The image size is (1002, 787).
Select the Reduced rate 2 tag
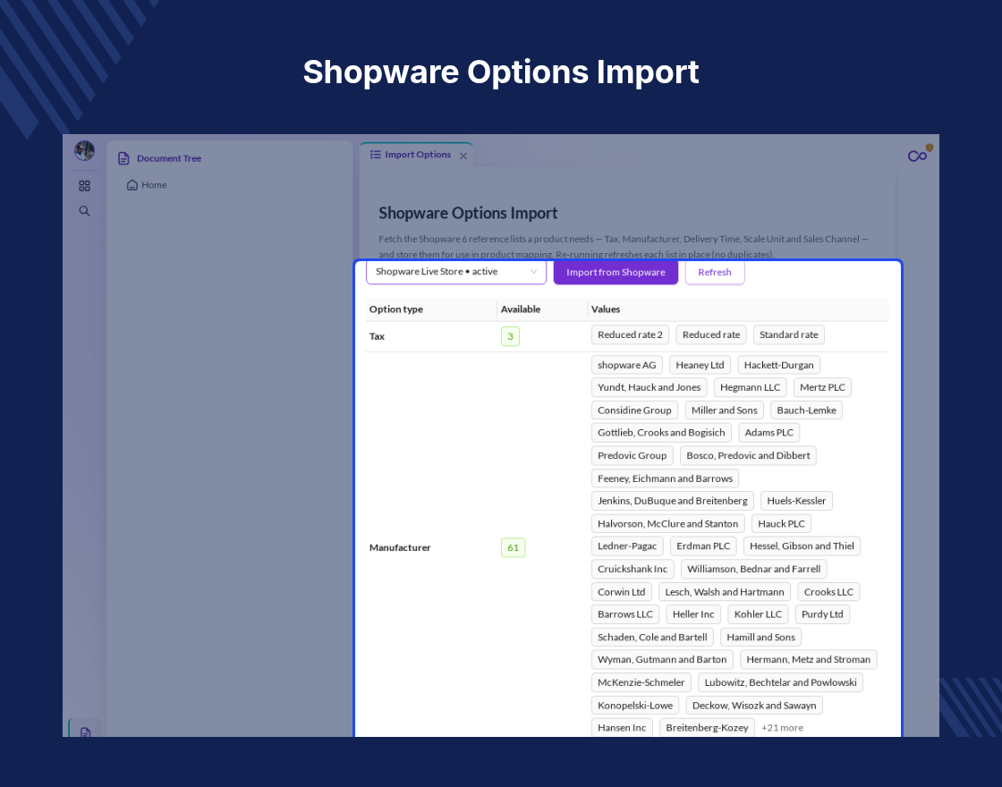630,334
